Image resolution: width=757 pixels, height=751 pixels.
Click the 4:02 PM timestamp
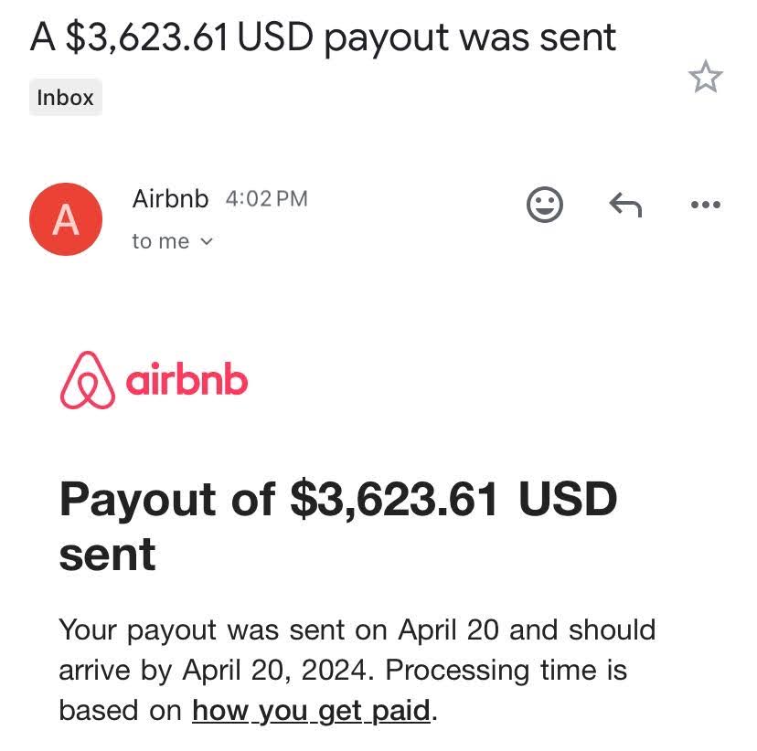pos(266,199)
